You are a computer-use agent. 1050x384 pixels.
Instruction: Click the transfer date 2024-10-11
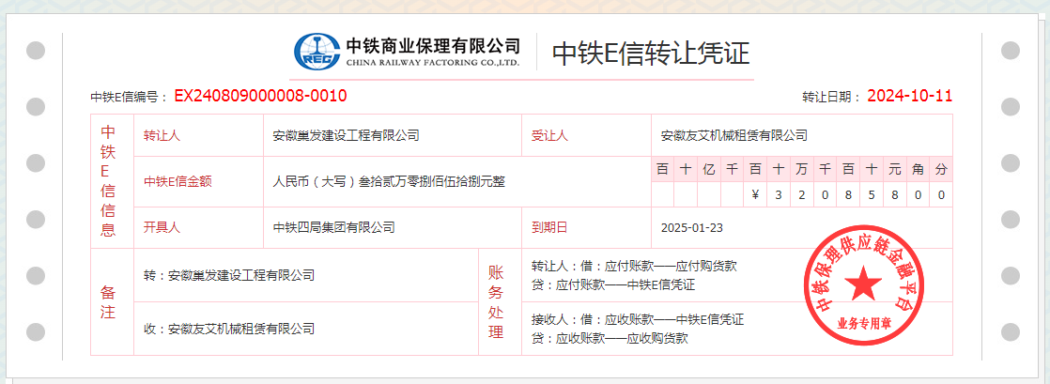909,96
